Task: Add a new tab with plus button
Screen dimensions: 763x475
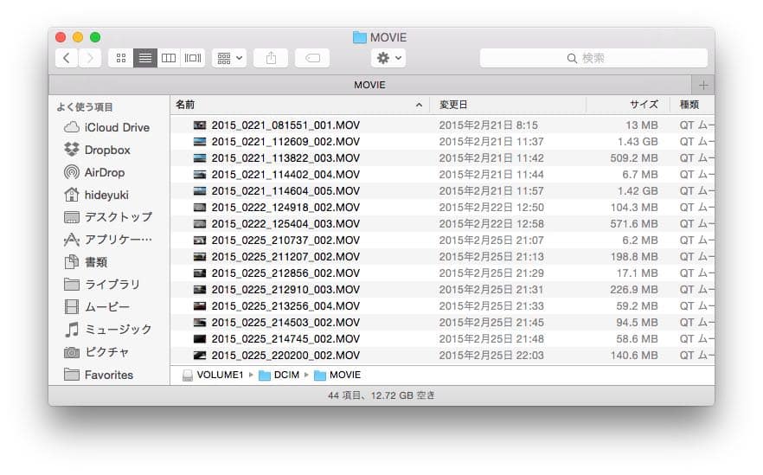Action: 702,85
